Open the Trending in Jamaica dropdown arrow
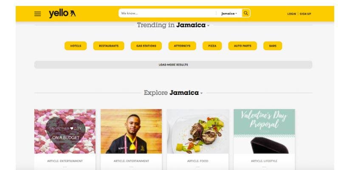Viewport: 338px width, 170px height. 208,25
